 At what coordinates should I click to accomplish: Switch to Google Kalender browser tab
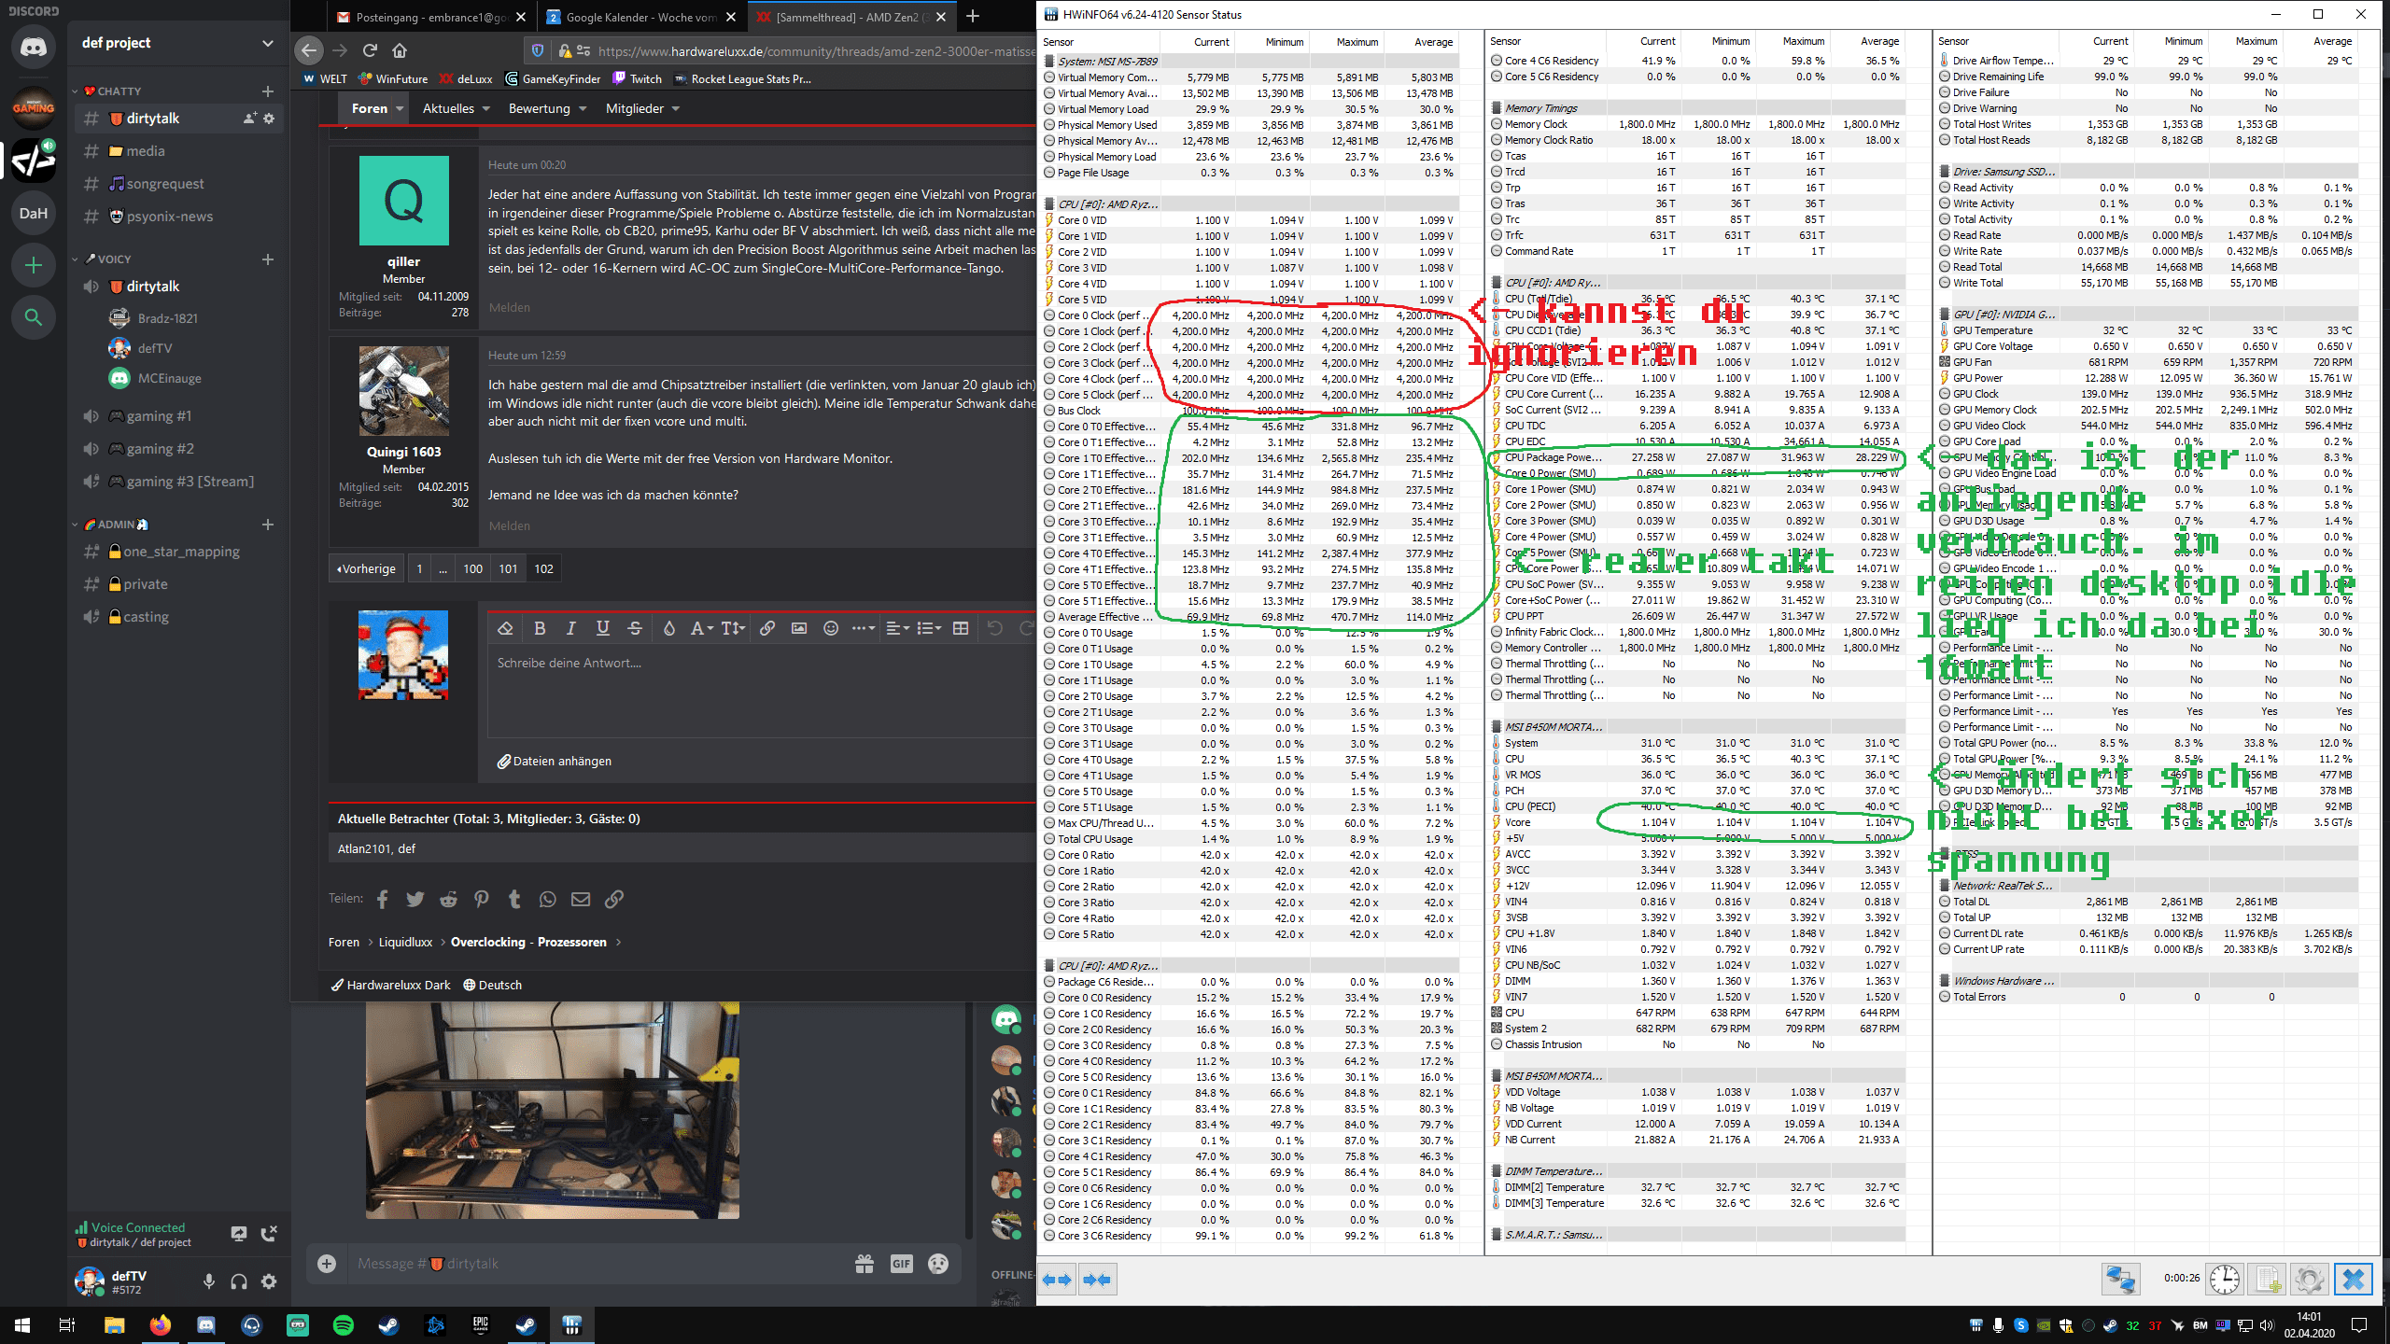coord(640,17)
